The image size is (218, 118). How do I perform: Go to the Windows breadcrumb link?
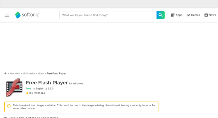point(15,73)
